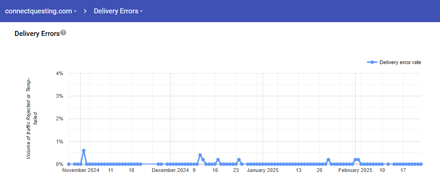This screenshot has height=189, width=440.
Task: Click the December 2024 axis label
Action: (x=170, y=171)
